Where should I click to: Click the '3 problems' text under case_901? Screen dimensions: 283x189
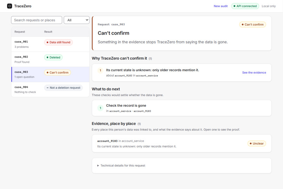(21, 47)
